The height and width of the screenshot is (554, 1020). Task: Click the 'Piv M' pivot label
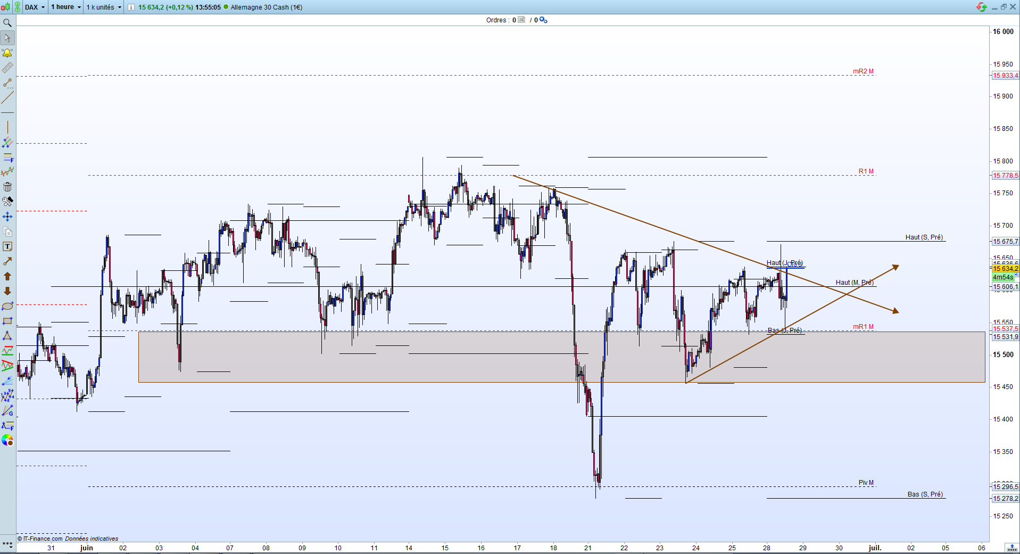pyautogui.click(x=866, y=483)
